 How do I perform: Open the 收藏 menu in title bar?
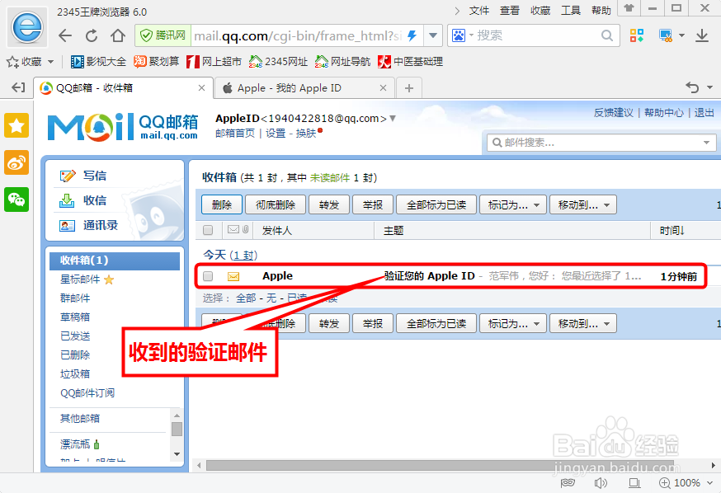click(x=540, y=11)
